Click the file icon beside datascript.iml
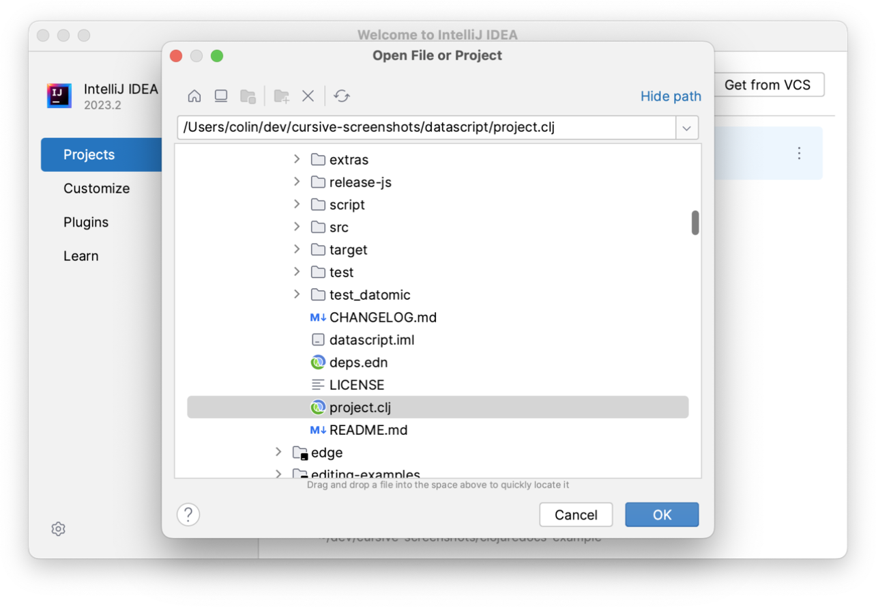This screenshot has width=876, height=607. pyautogui.click(x=318, y=340)
